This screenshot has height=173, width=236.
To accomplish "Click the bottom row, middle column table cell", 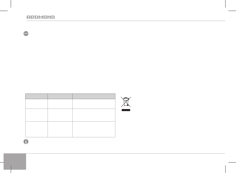I will coord(60,129).
